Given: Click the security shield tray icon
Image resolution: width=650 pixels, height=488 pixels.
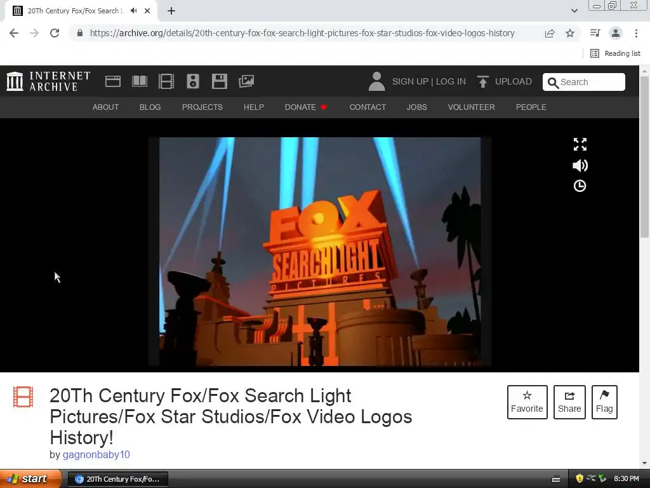Looking at the screenshot, I should coord(580,478).
